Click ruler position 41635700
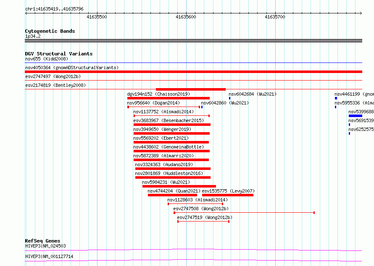Viewport: 374px width, 266px height. [275, 17]
